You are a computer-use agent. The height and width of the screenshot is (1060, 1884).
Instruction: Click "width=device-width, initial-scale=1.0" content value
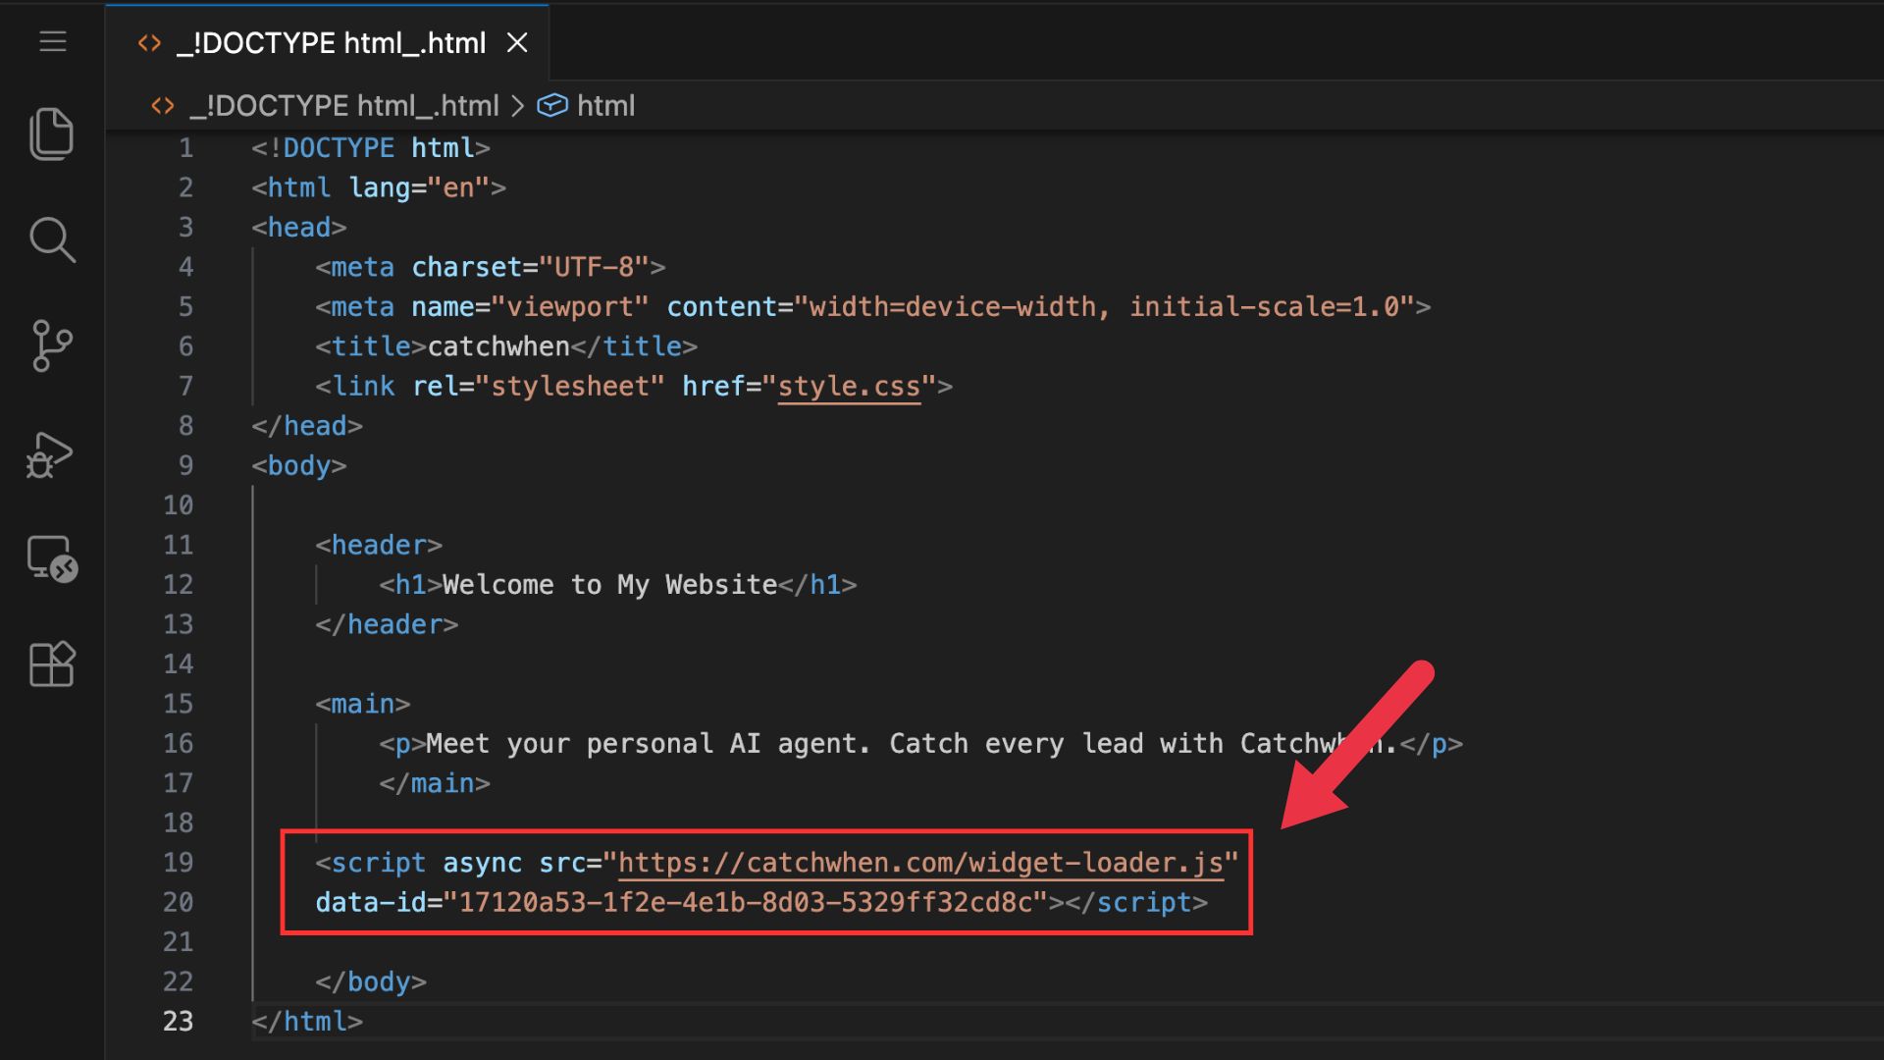(x=1105, y=307)
